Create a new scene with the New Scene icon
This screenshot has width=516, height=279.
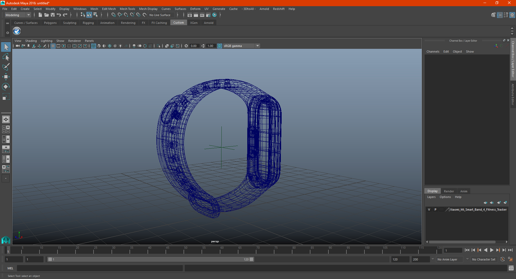[x=40, y=15]
